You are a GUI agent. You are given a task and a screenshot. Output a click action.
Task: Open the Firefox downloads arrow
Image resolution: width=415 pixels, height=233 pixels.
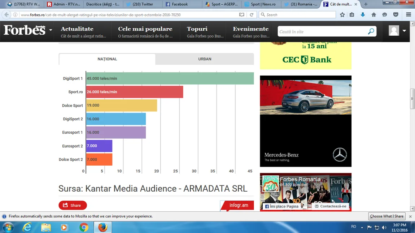(363, 15)
